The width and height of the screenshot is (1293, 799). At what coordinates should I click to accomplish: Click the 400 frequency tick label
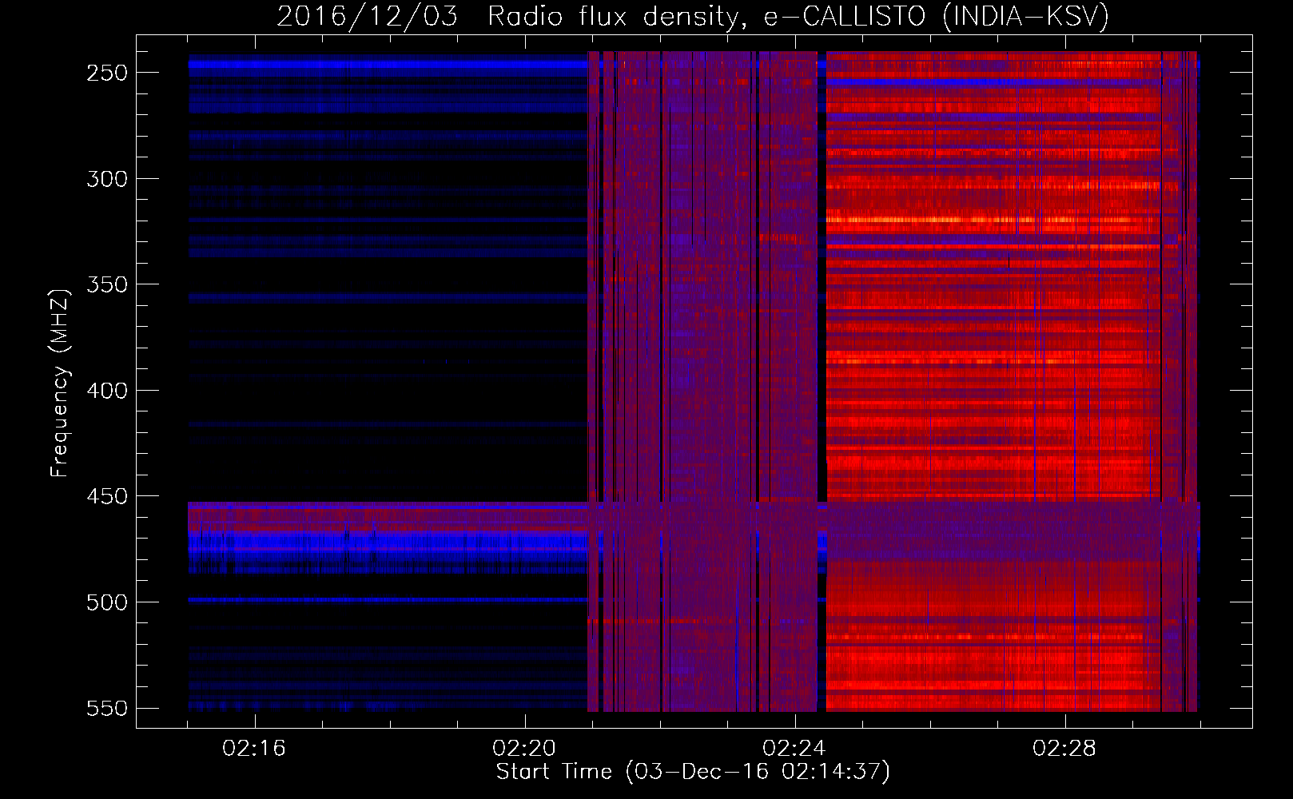[107, 391]
